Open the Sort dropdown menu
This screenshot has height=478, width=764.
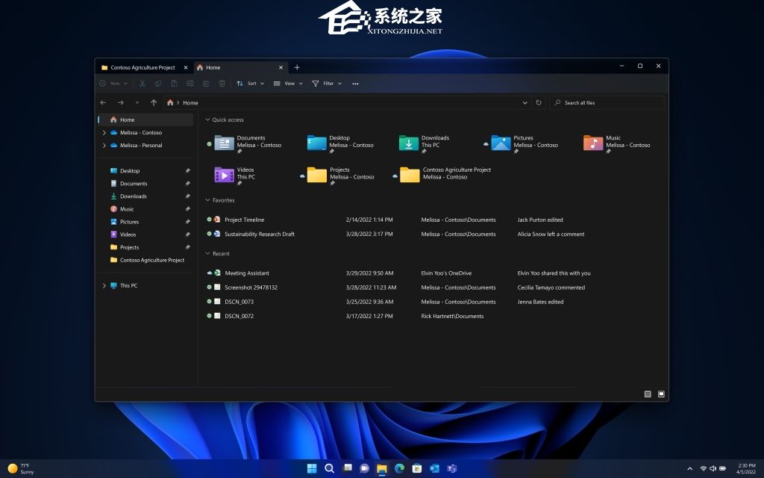tap(250, 84)
